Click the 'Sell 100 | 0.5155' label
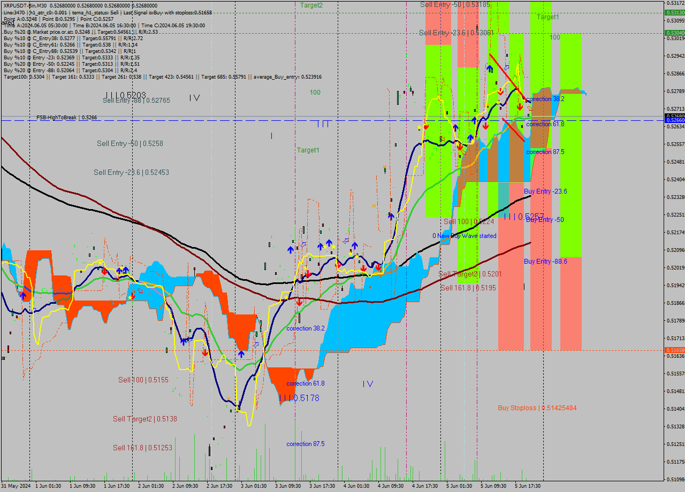 click(143, 380)
